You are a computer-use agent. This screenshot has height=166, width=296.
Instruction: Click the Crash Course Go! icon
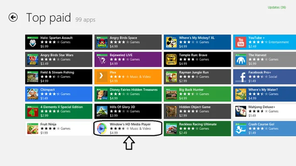(x=241, y=129)
